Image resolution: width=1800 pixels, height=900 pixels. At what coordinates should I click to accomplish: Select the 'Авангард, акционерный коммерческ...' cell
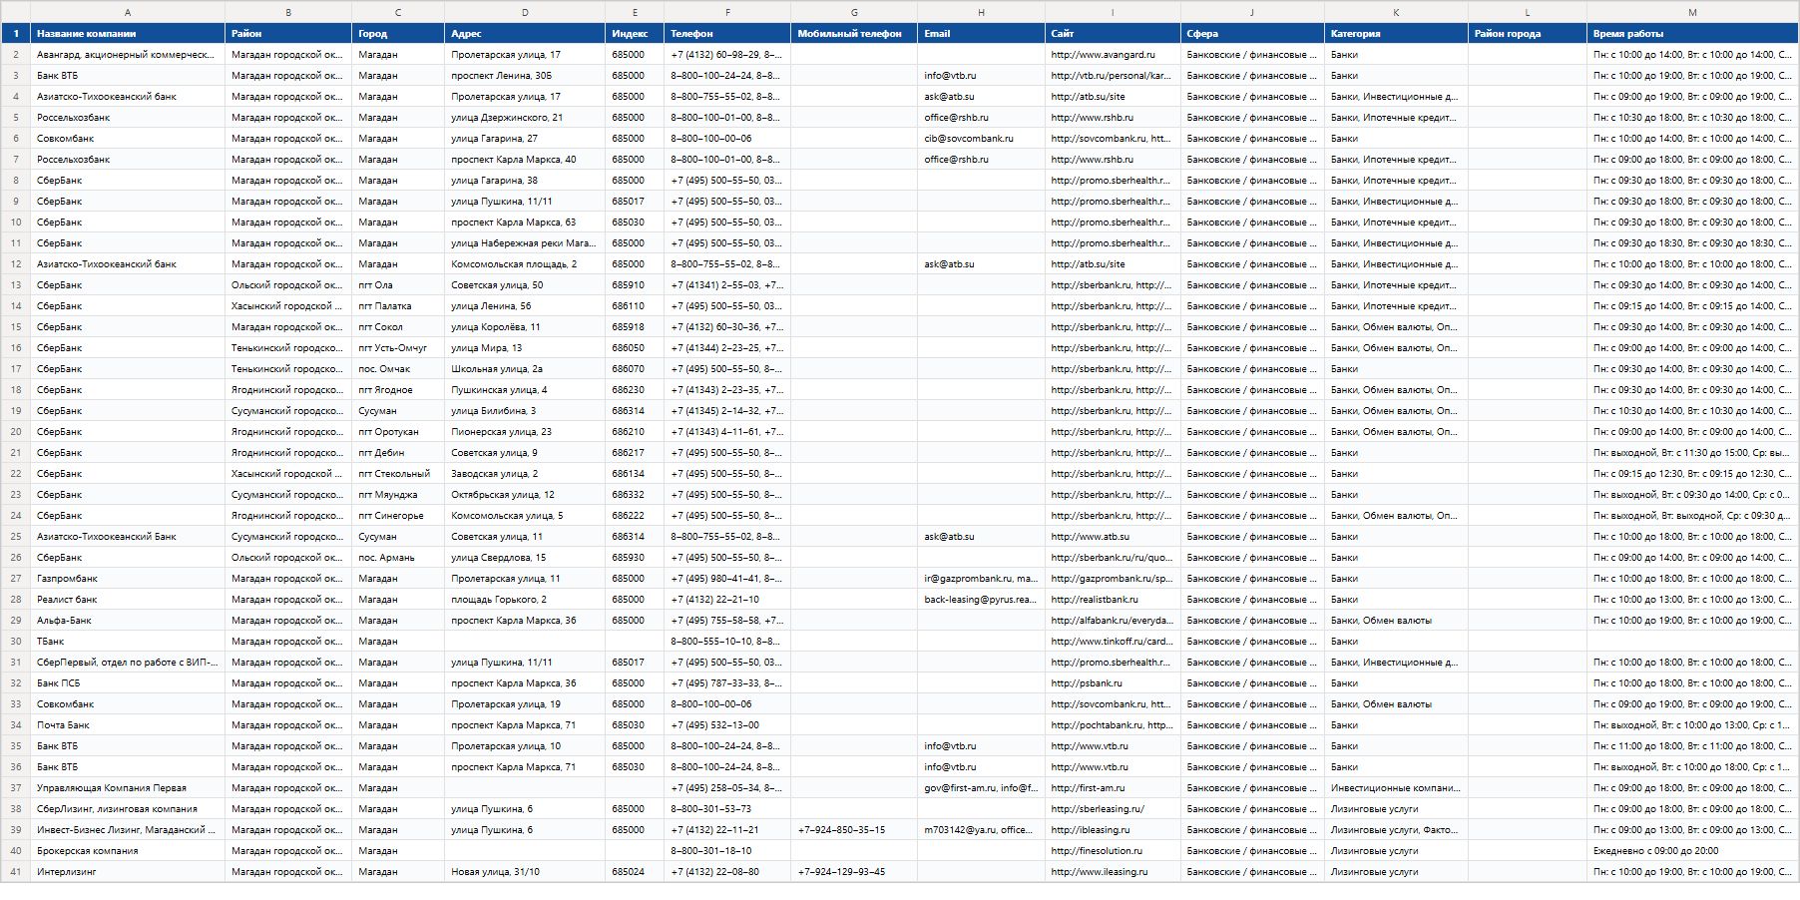128,54
